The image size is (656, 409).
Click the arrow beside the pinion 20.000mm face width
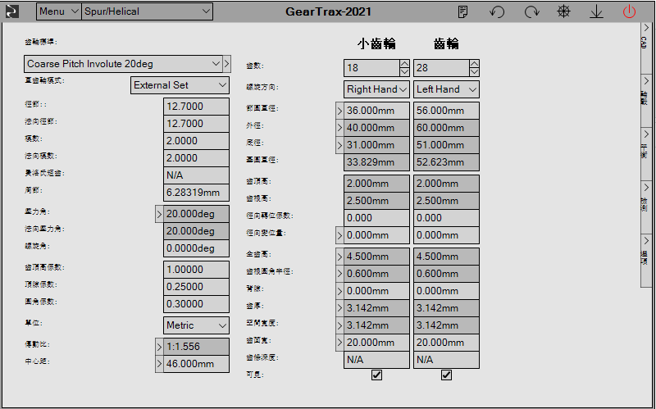point(339,343)
